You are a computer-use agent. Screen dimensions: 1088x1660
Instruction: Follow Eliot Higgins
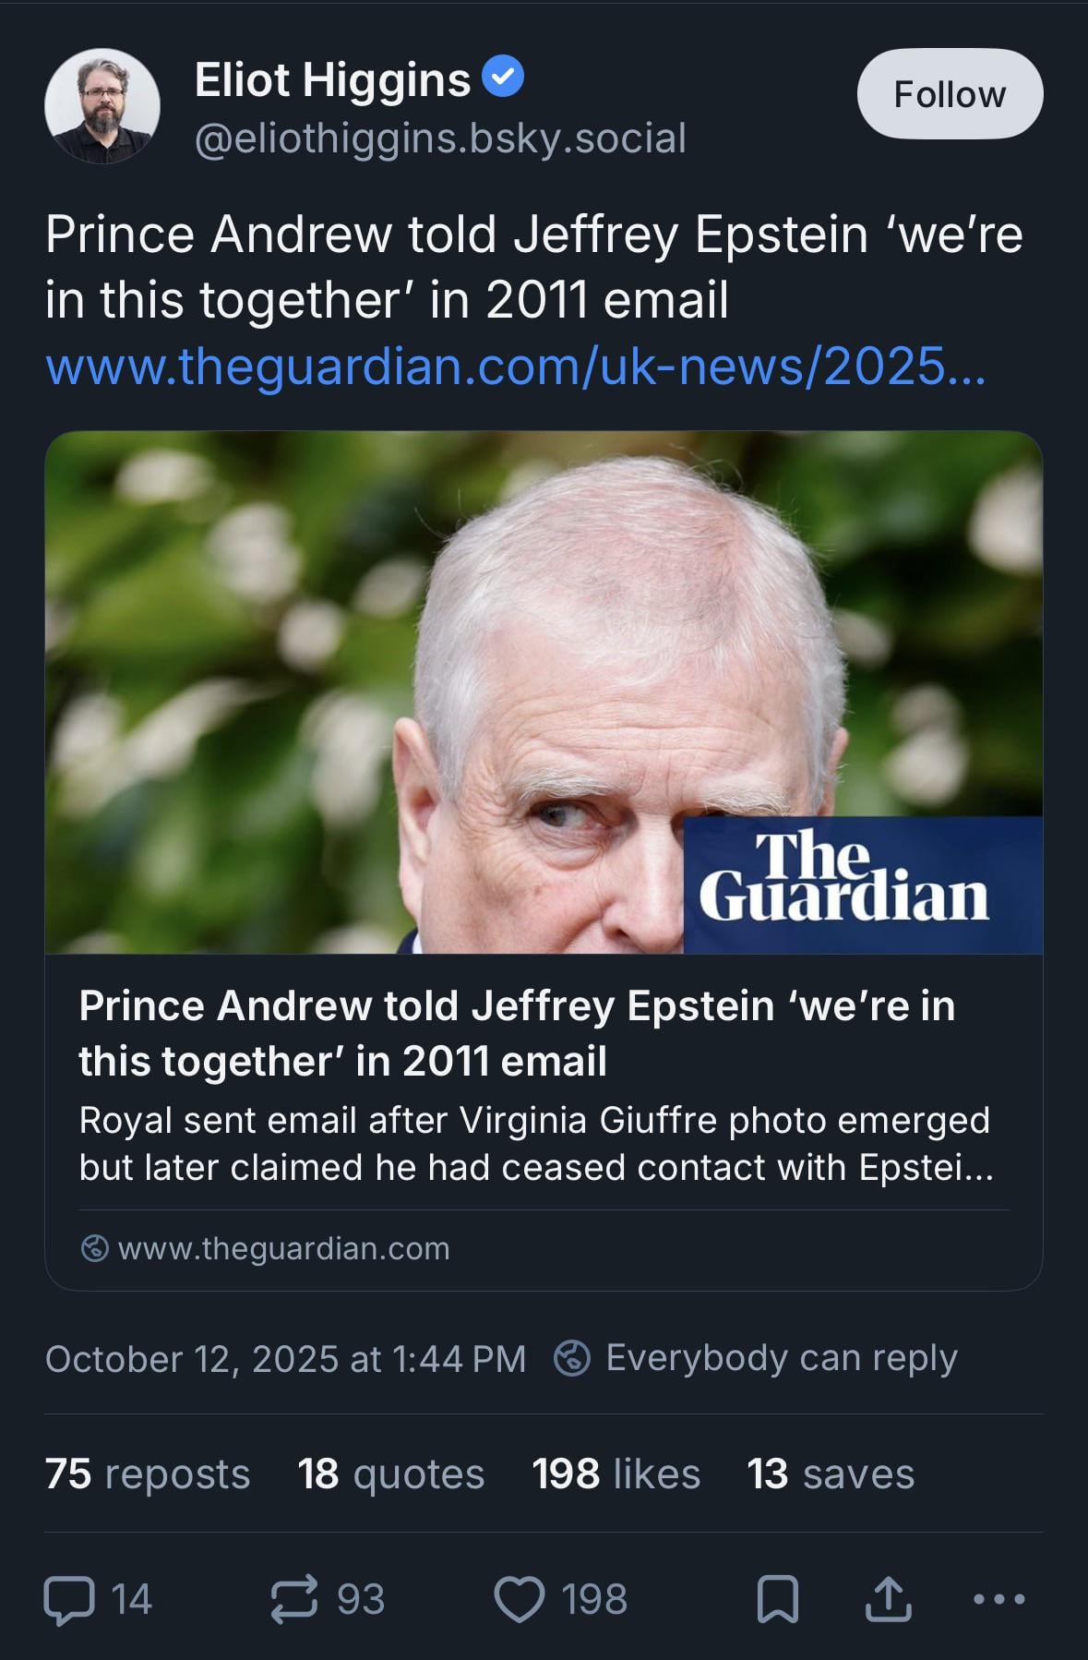pos(950,94)
